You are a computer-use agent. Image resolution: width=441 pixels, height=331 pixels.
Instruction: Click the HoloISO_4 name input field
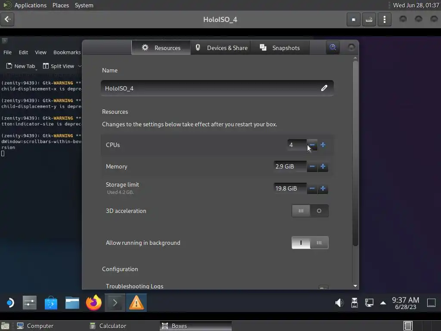point(217,88)
